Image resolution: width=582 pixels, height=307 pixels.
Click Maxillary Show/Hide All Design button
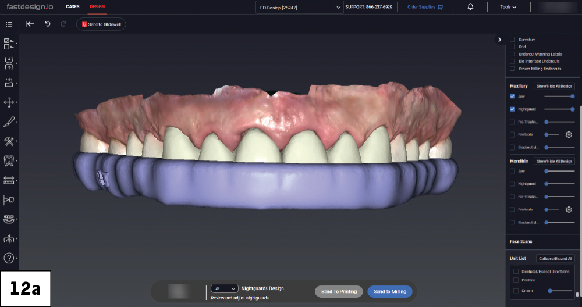click(x=554, y=86)
